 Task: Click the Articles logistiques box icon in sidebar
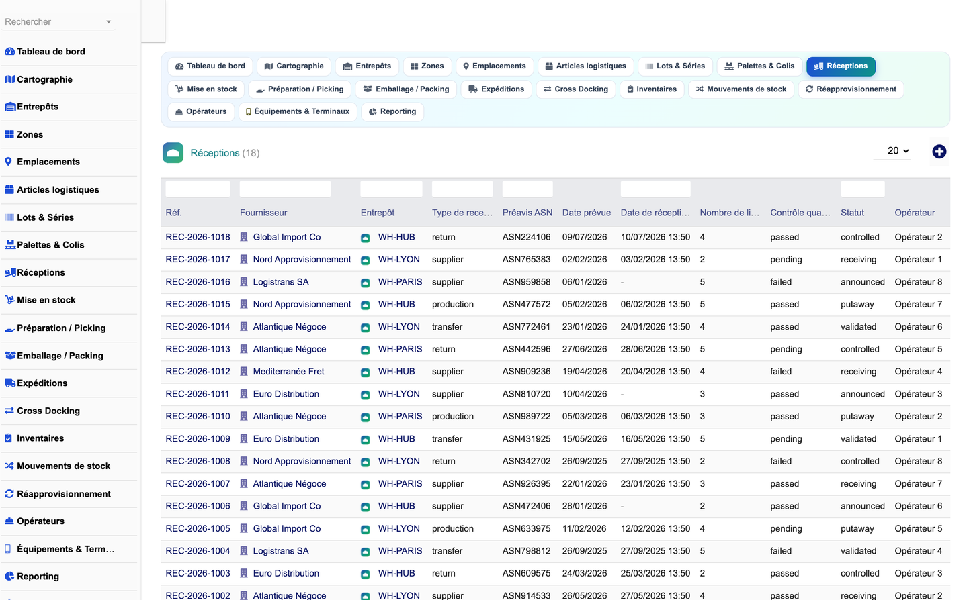9,190
